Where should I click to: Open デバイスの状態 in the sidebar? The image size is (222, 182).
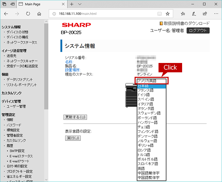point(17,32)
